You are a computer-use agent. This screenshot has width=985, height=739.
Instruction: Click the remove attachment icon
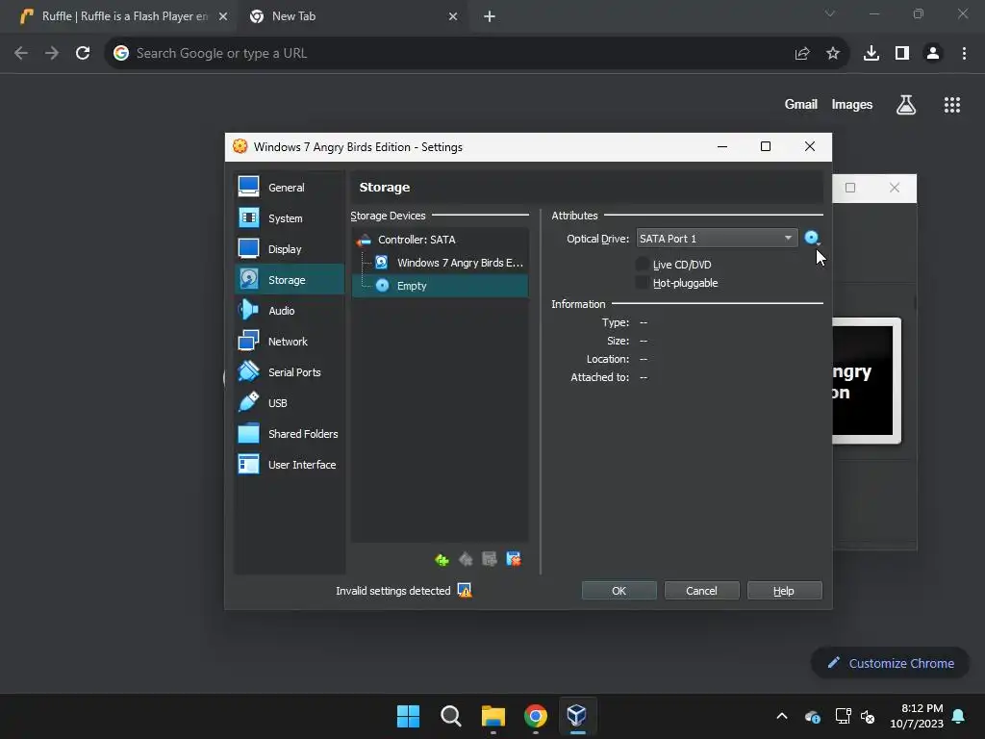tap(514, 559)
